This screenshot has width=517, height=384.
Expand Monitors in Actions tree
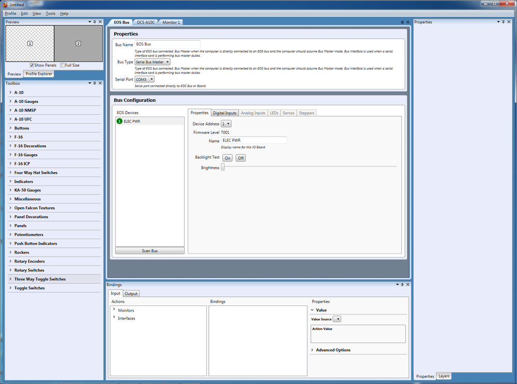click(x=114, y=309)
